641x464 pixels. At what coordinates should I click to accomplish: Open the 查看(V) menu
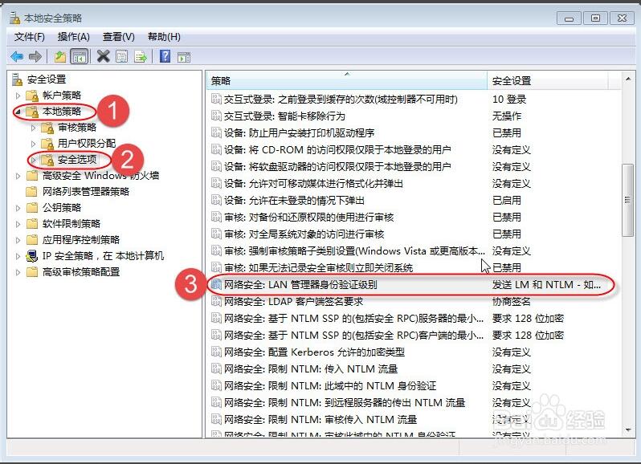118,37
